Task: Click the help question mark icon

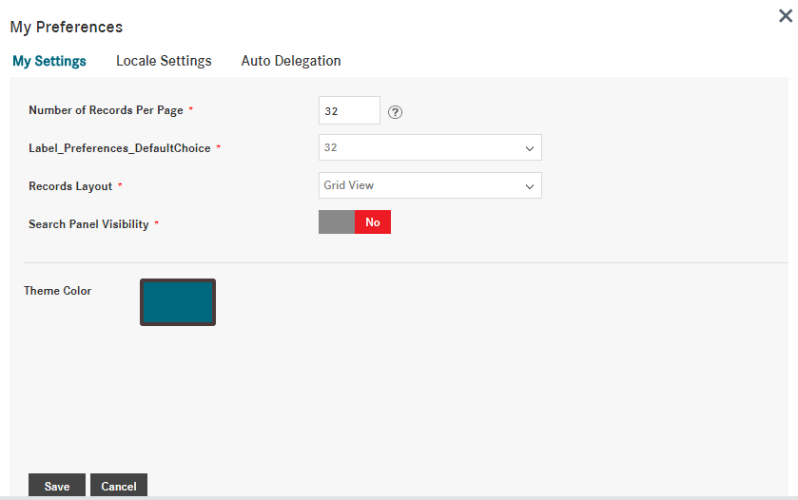Action: [396, 111]
